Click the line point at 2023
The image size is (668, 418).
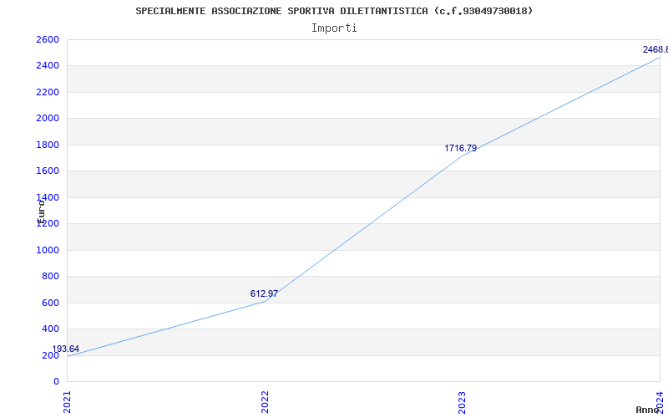(x=463, y=155)
